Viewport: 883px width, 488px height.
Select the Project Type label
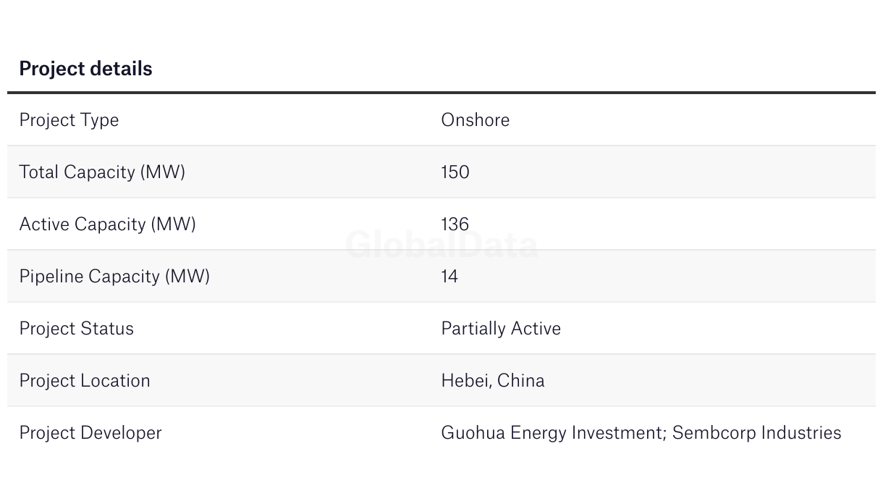[x=69, y=120]
